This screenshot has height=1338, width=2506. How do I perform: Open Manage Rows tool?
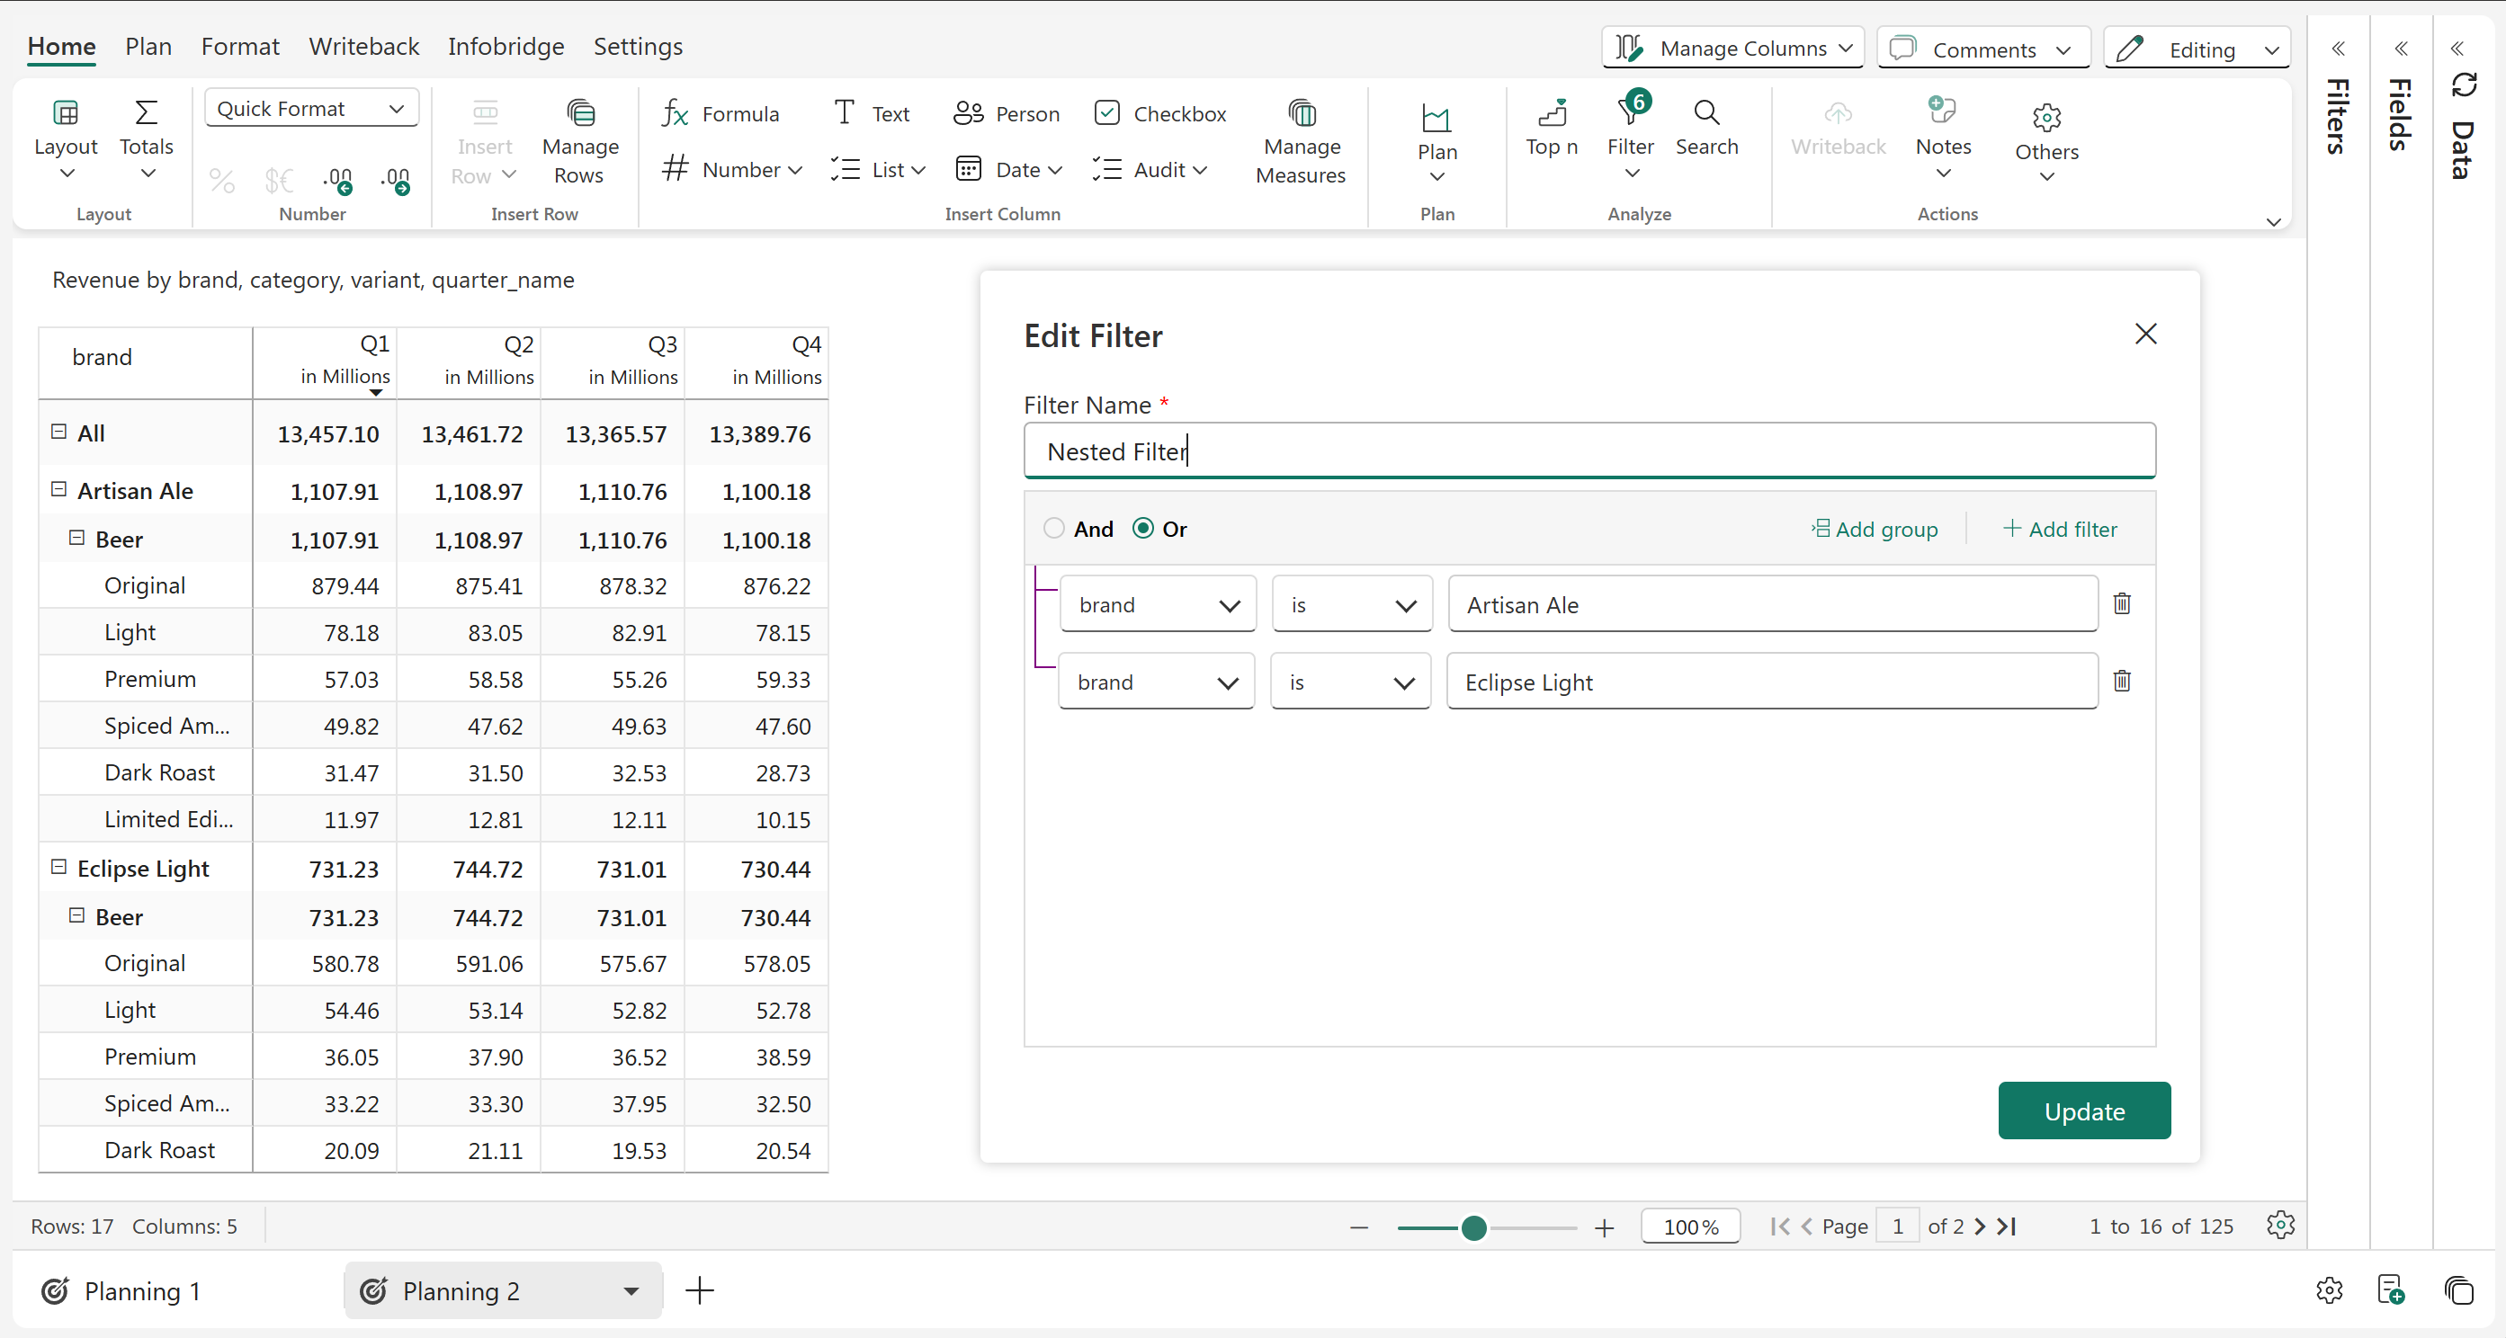[x=580, y=142]
